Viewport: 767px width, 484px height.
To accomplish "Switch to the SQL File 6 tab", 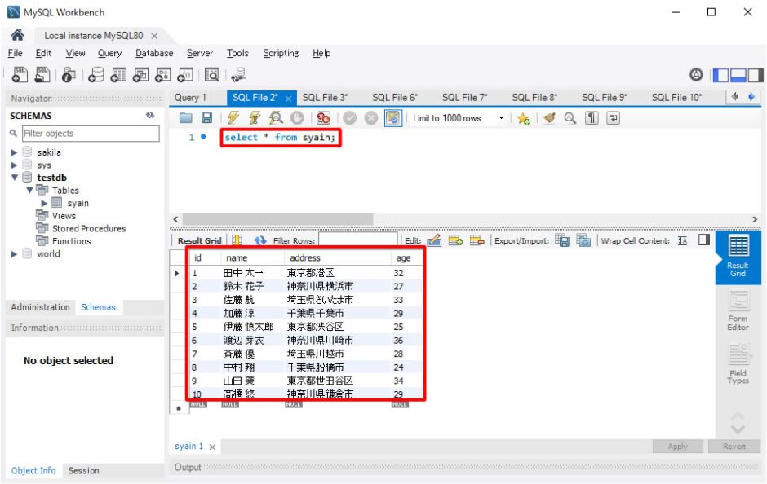I will [394, 96].
